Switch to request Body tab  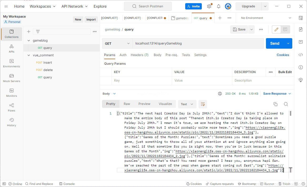click(x=157, y=55)
